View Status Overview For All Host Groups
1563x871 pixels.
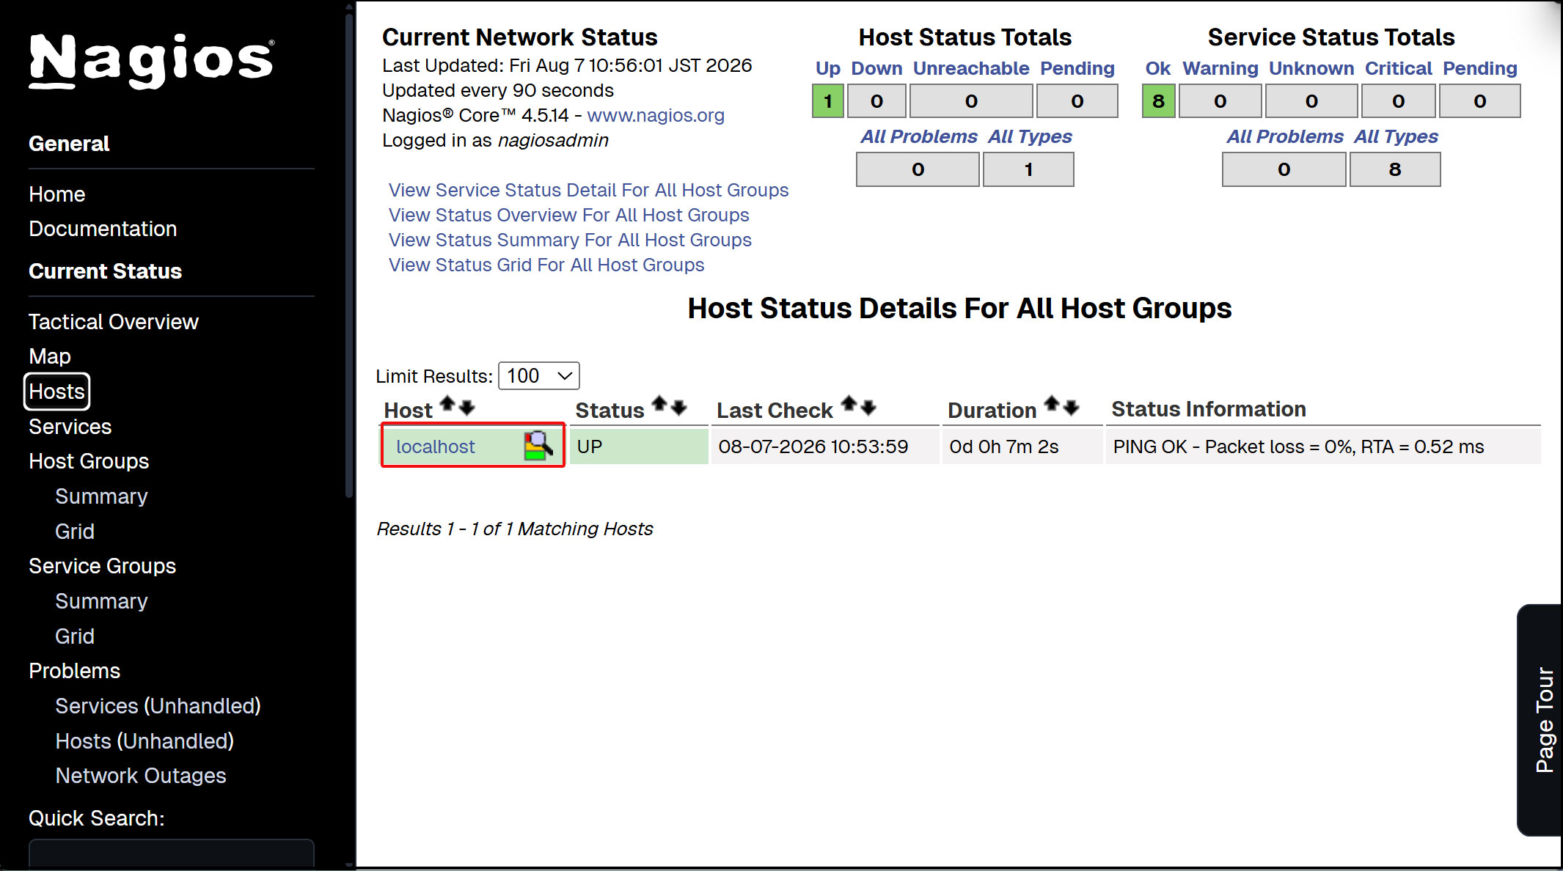(x=569, y=215)
